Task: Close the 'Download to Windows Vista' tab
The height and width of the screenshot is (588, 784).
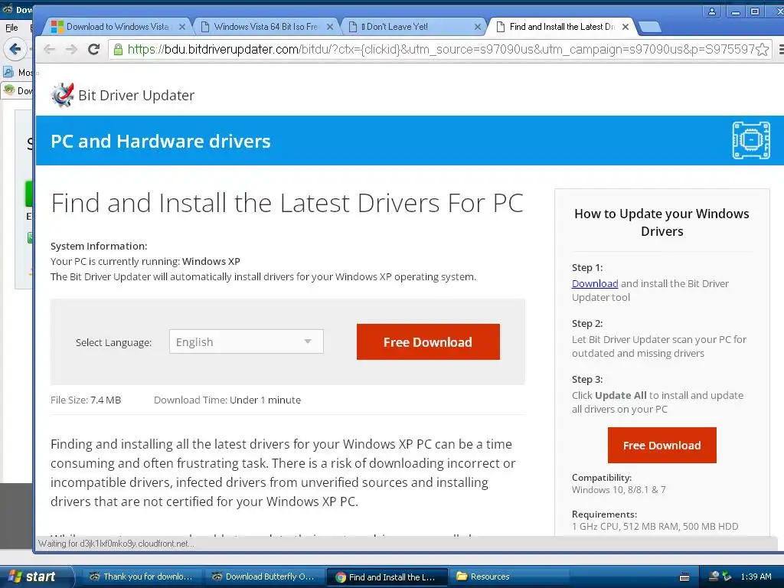Action: pyautogui.click(x=182, y=27)
